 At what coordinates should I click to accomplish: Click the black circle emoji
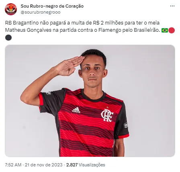[8, 38]
